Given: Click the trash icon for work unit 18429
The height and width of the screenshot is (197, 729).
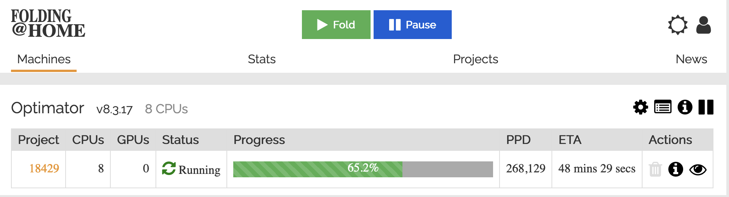Looking at the screenshot, I should coord(655,169).
